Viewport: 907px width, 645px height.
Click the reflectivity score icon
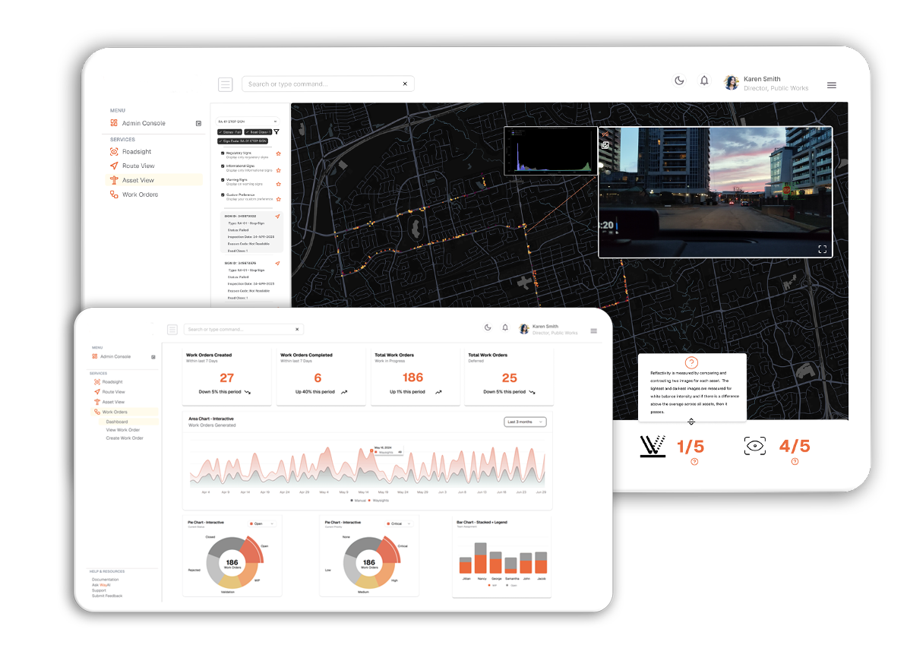(653, 446)
